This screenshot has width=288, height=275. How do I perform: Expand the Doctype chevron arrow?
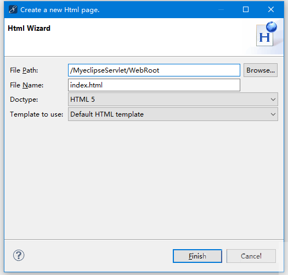pyautogui.click(x=273, y=100)
